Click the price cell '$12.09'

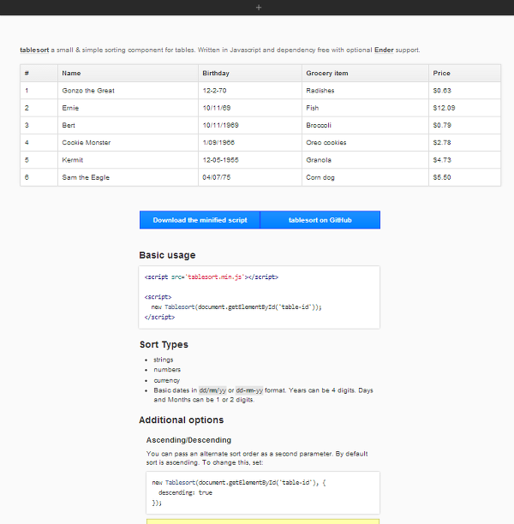point(465,108)
